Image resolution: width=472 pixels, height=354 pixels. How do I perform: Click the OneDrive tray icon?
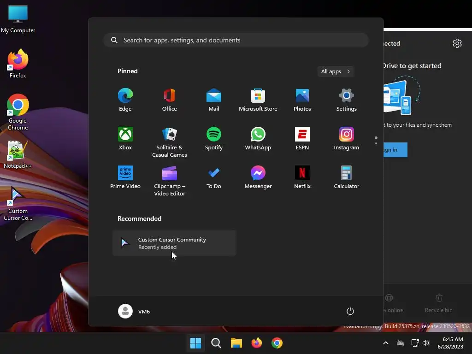pyautogui.click(x=401, y=343)
